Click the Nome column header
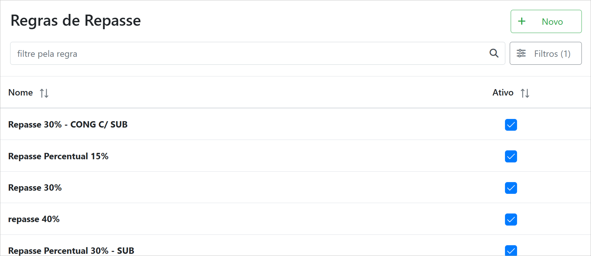 pyautogui.click(x=21, y=93)
